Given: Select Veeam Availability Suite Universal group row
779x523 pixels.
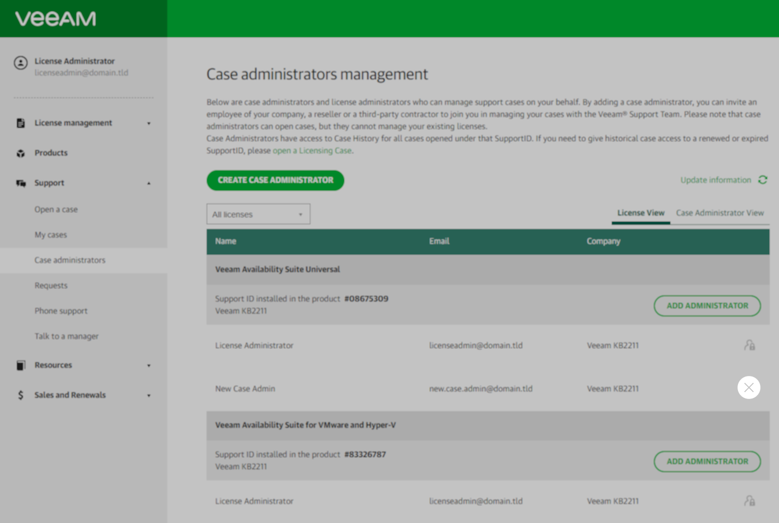Looking at the screenshot, I should point(488,269).
